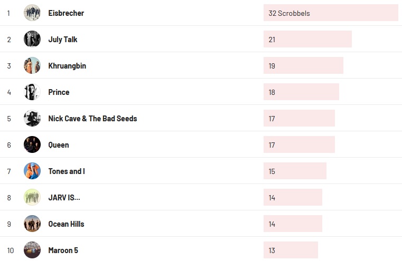Open July Talk's artist avatar
Image resolution: width=402 pixels, height=261 pixels.
[32, 39]
